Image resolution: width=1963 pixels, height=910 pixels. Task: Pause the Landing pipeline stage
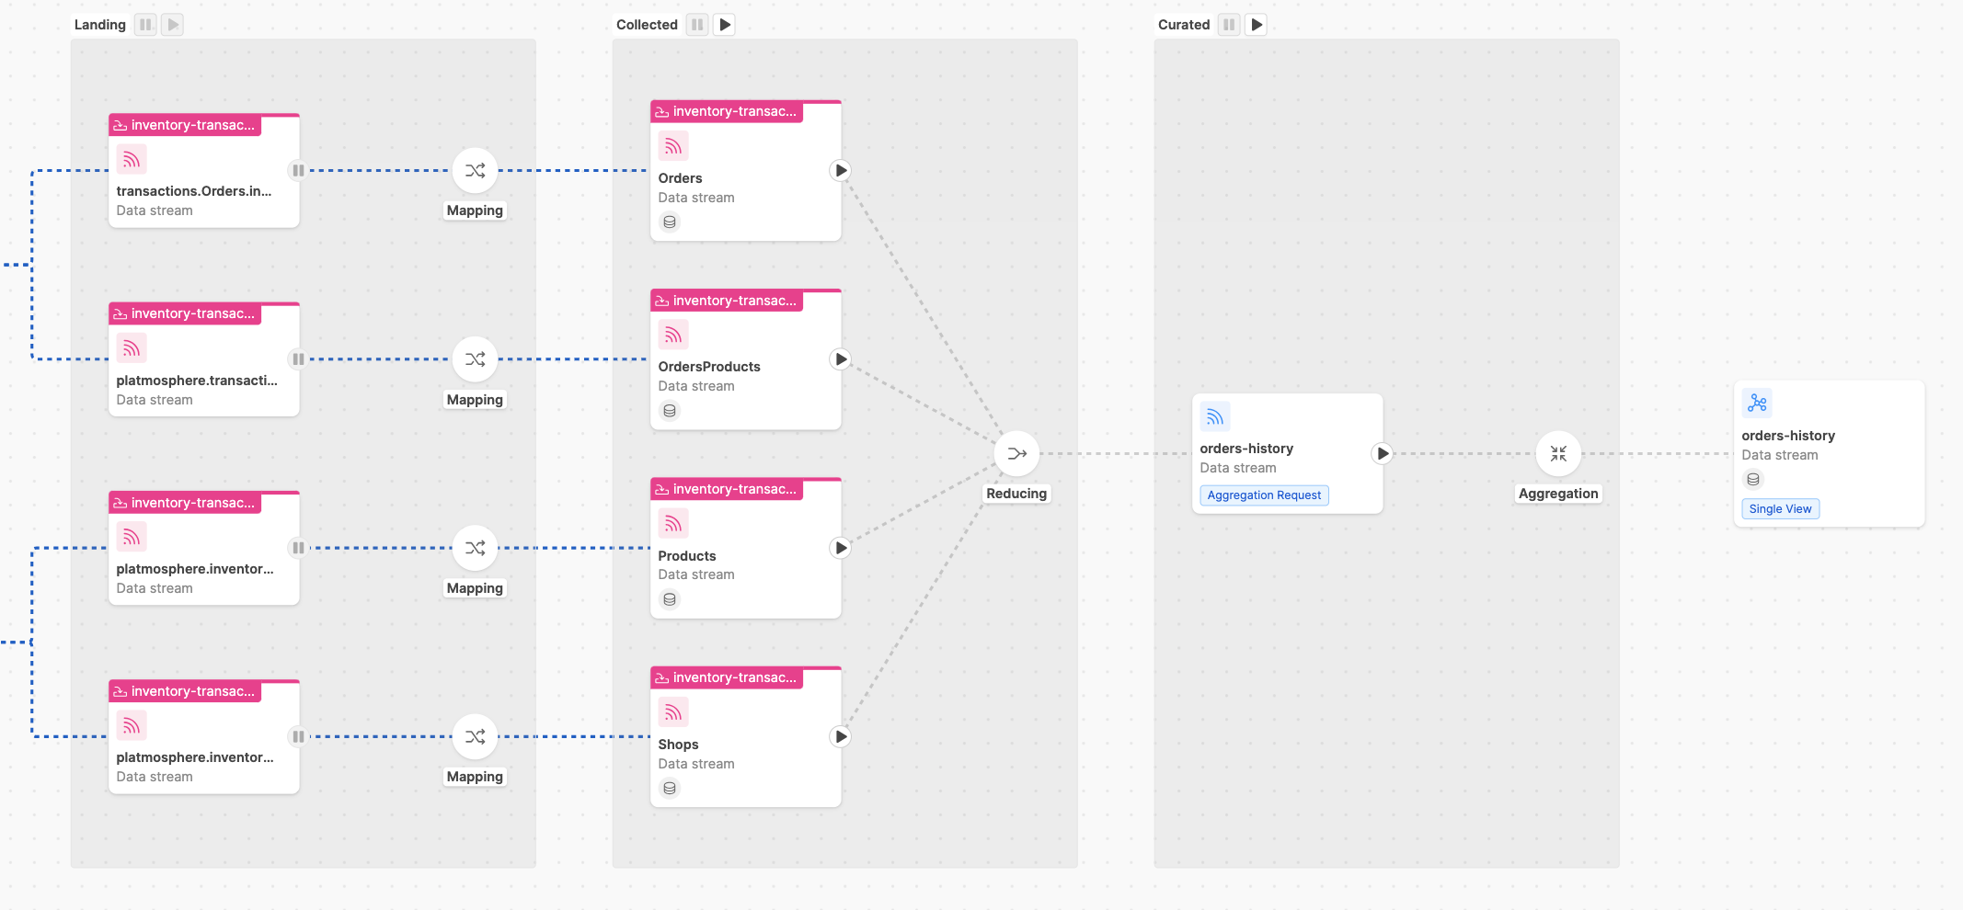(x=145, y=24)
